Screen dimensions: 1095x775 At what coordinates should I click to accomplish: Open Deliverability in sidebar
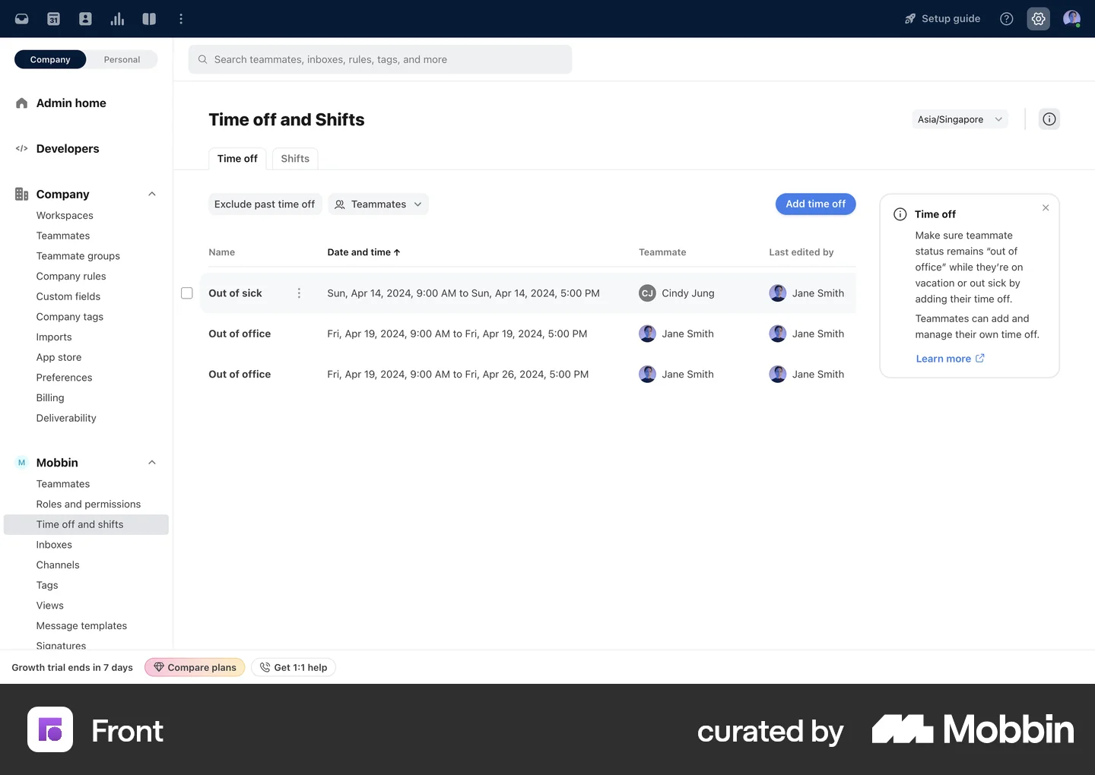click(x=66, y=419)
